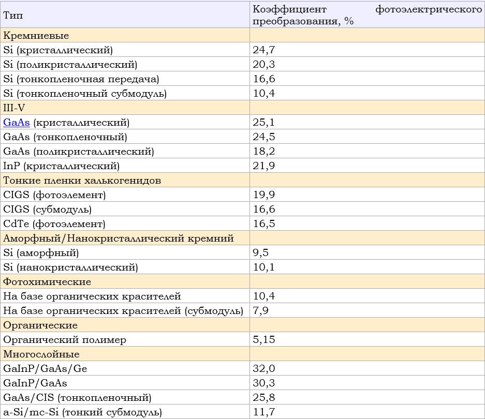Viewport: 485px width, 419px height.
Task: Click cell 'CIGS (субмодуль)'
Action: 125,209
